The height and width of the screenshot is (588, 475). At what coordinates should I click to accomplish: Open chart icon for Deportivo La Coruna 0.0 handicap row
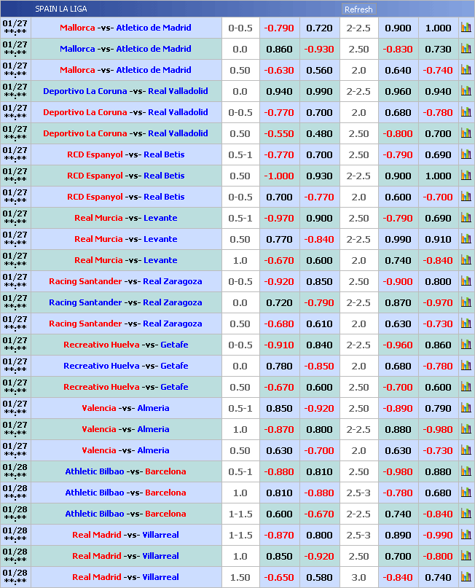coord(466,91)
